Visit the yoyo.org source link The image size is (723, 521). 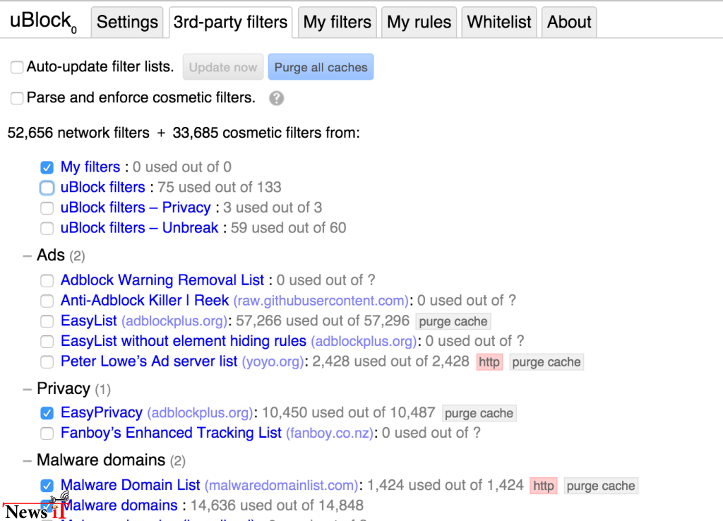273,361
